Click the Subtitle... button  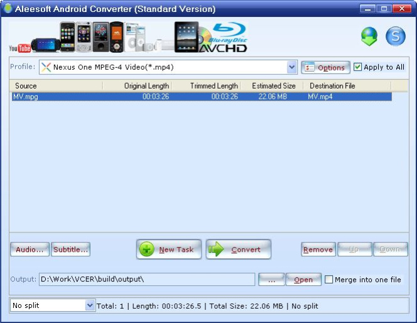coord(70,249)
